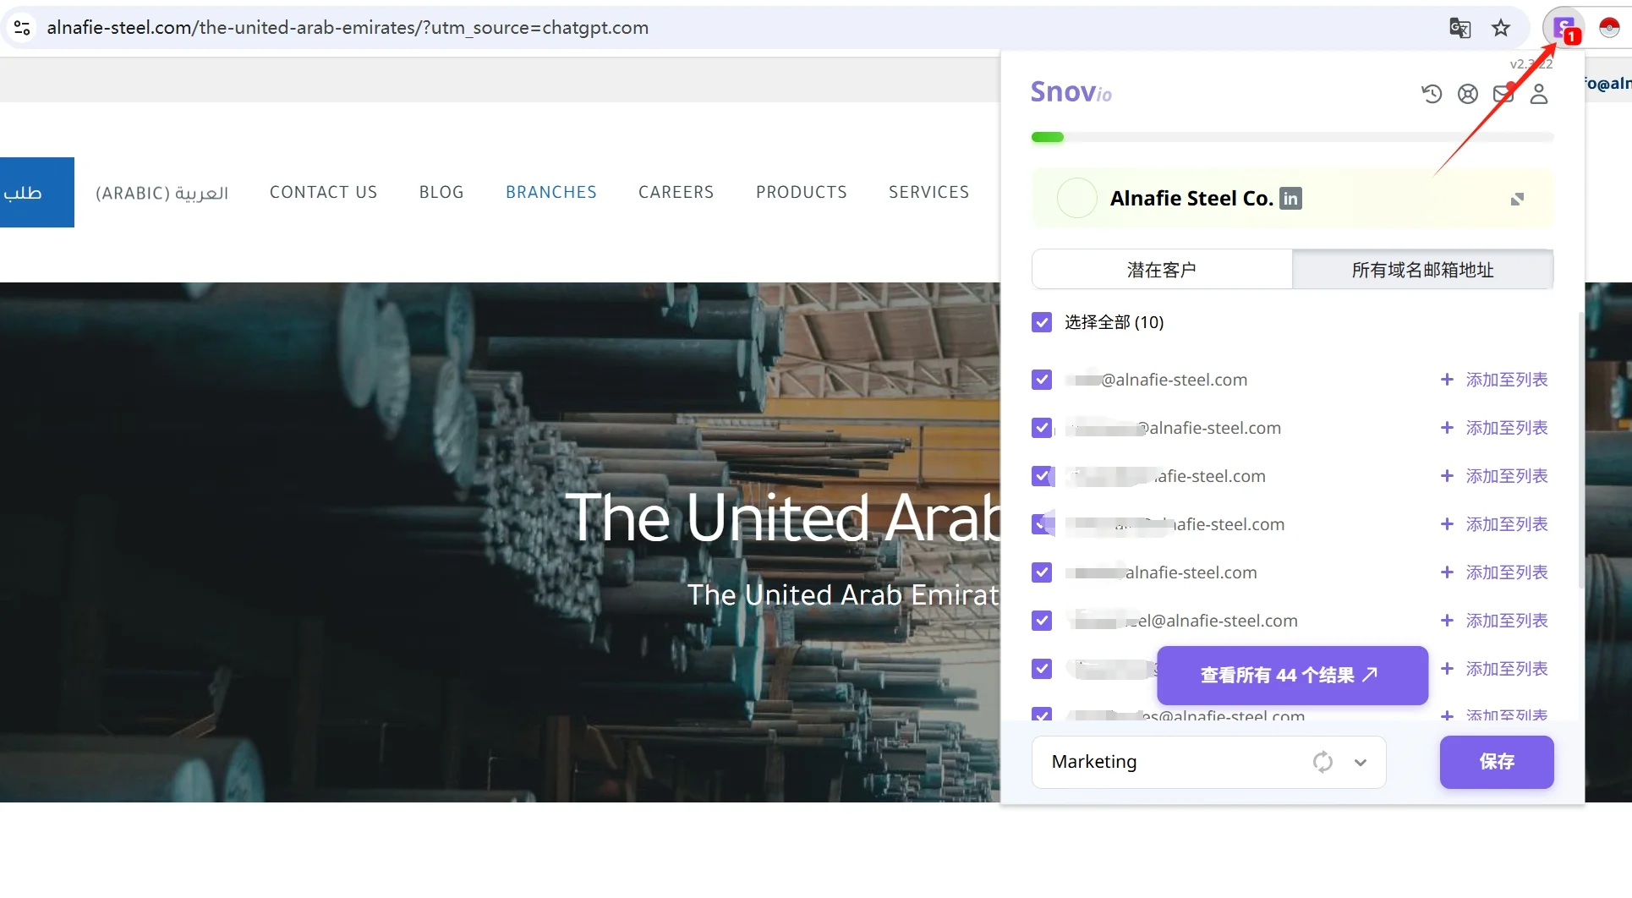Open Alnafie Steel Co. LinkedIn icon
The width and height of the screenshot is (1632, 898).
click(1290, 198)
